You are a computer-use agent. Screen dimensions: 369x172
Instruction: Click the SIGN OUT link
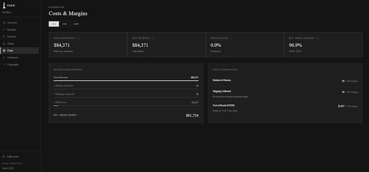[8, 168]
